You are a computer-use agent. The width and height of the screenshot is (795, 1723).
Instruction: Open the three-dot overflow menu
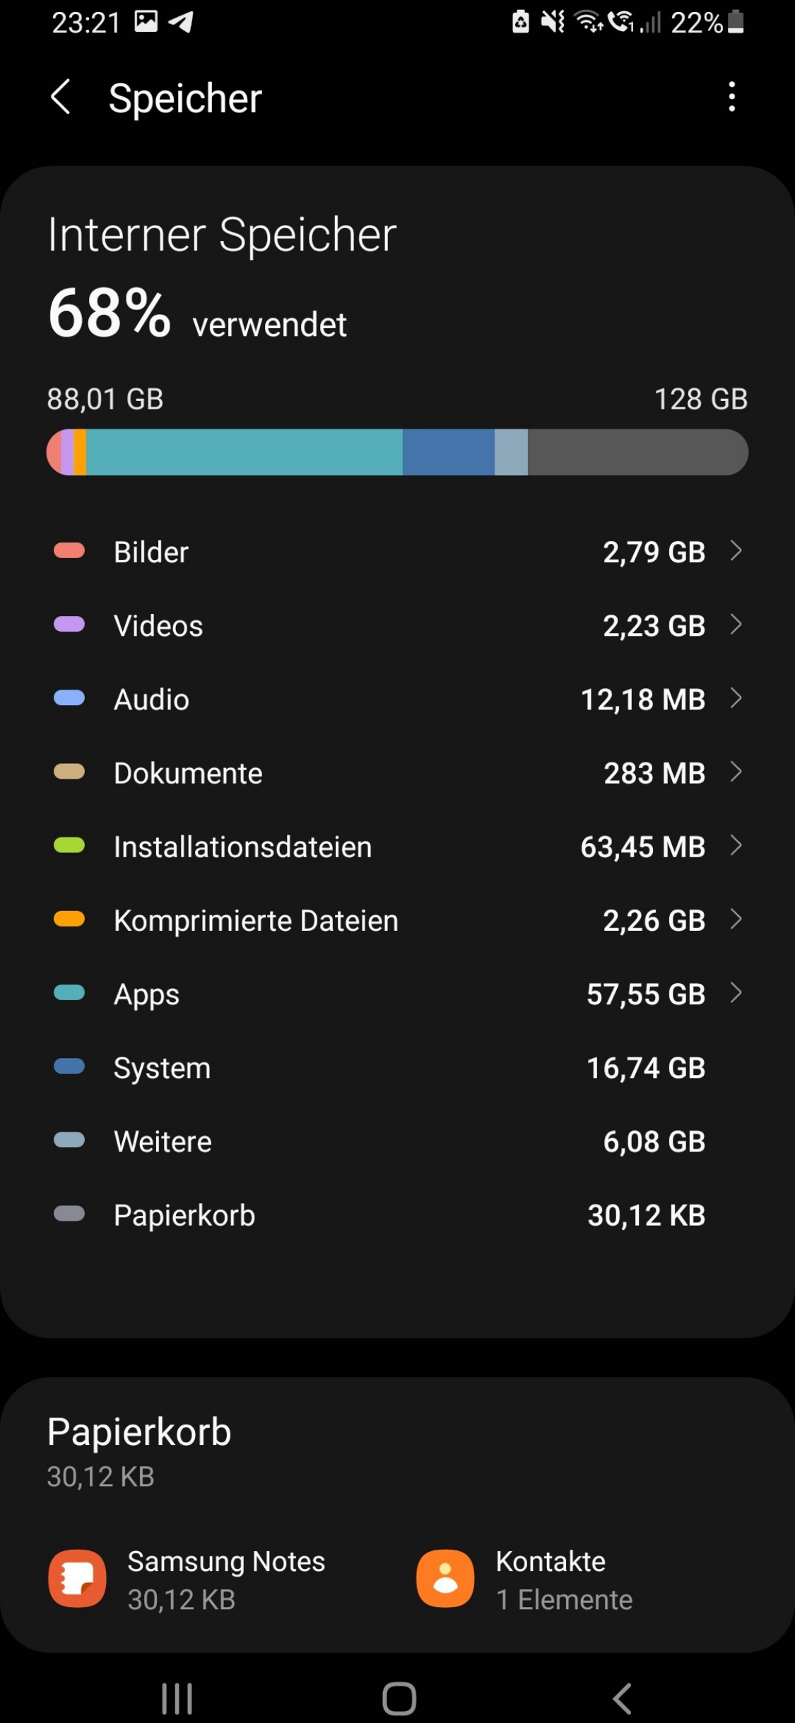point(732,97)
